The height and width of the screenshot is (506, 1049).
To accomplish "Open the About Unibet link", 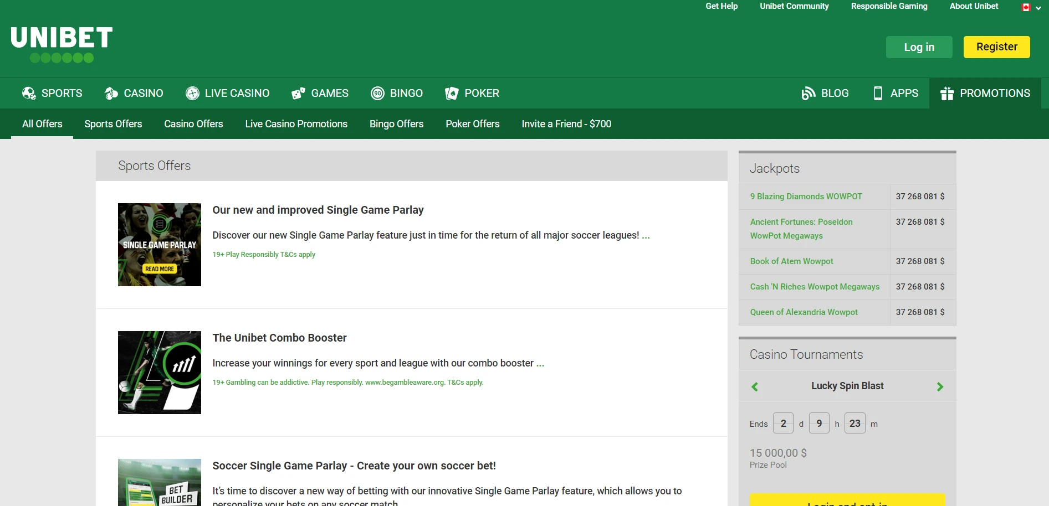I will [974, 6].
